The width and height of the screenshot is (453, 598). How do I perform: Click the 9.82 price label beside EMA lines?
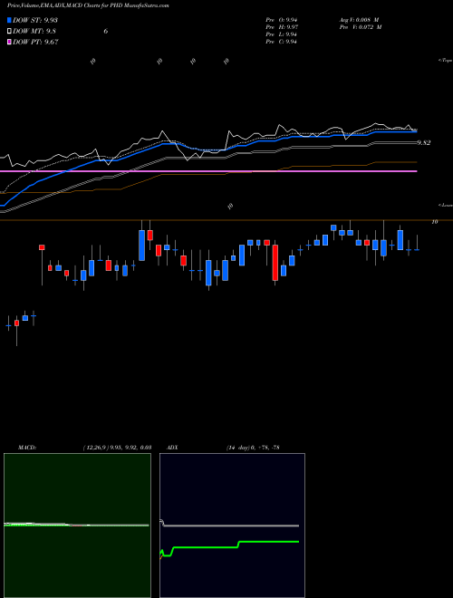[x=424, y=142]
